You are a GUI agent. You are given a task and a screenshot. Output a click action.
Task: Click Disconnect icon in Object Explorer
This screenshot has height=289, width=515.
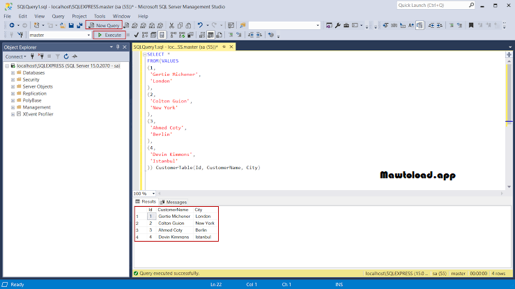40,56
